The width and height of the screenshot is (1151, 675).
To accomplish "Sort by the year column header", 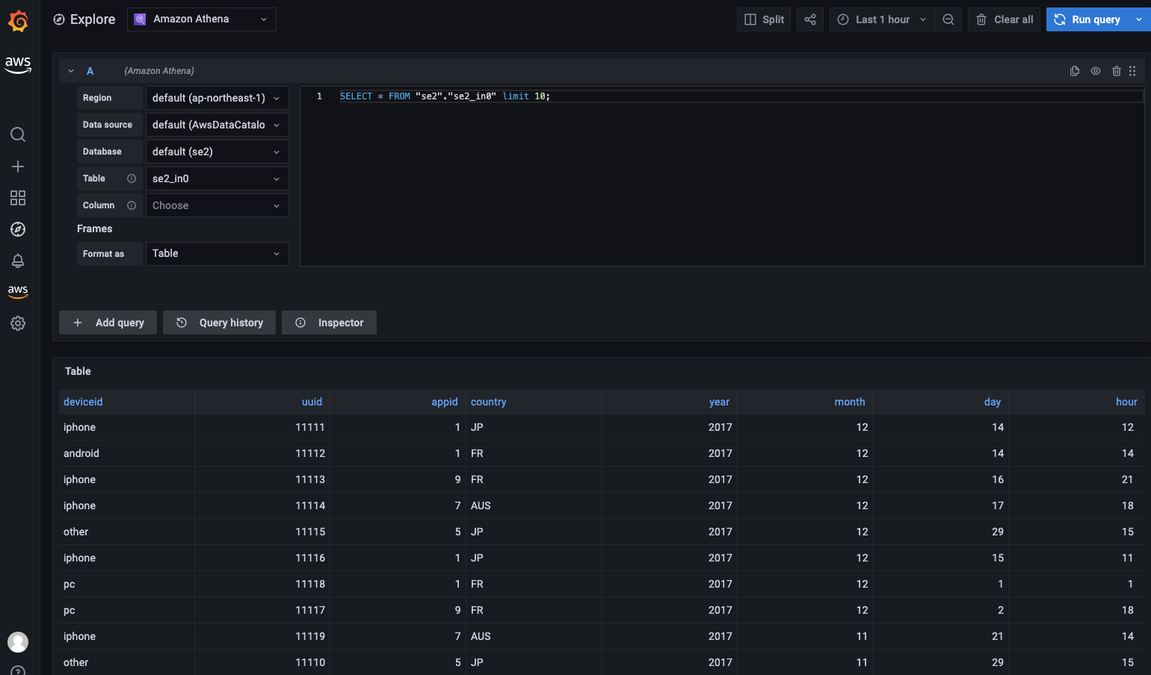I will click(x=719, y=402).
